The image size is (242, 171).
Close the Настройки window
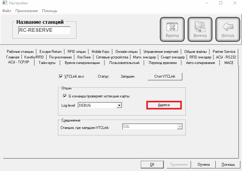tap(235, 3)
